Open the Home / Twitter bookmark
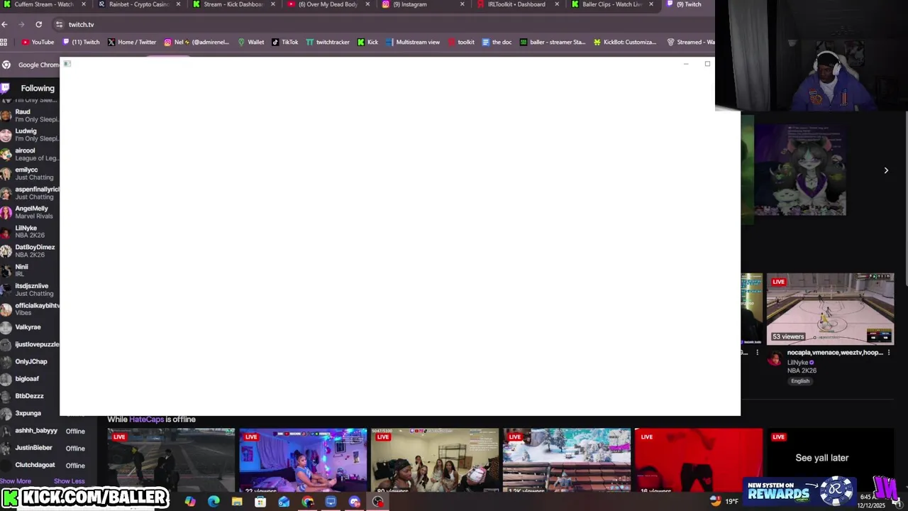 pos(132,42)
